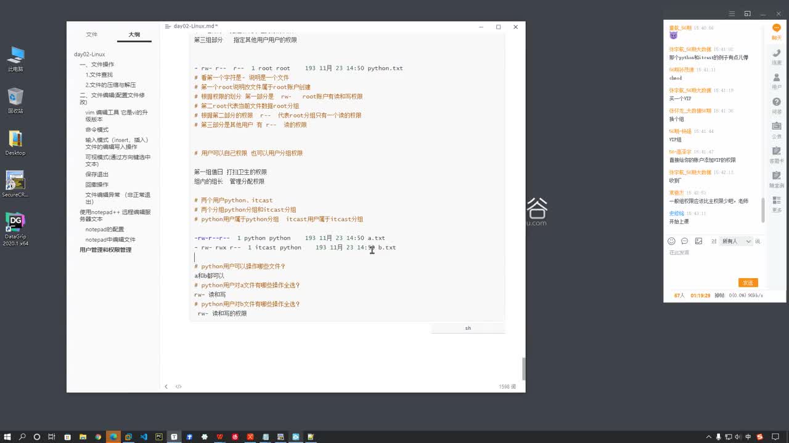
Task: Open day02-Linux outline root heading
Action: point(89,54)
